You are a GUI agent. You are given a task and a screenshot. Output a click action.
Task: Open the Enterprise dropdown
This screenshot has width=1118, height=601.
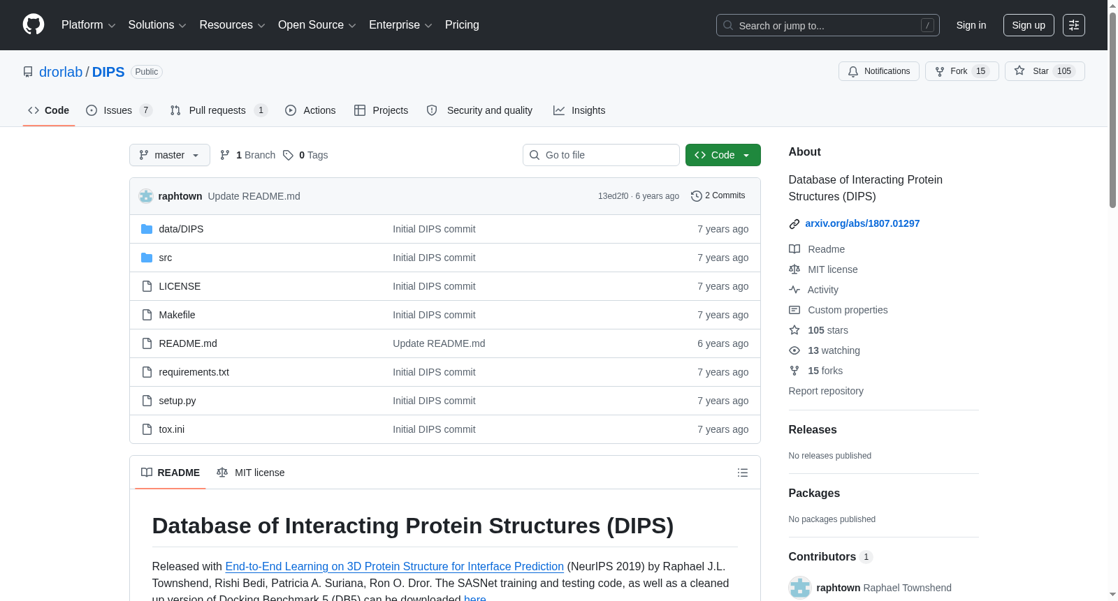tap(400, 25)
